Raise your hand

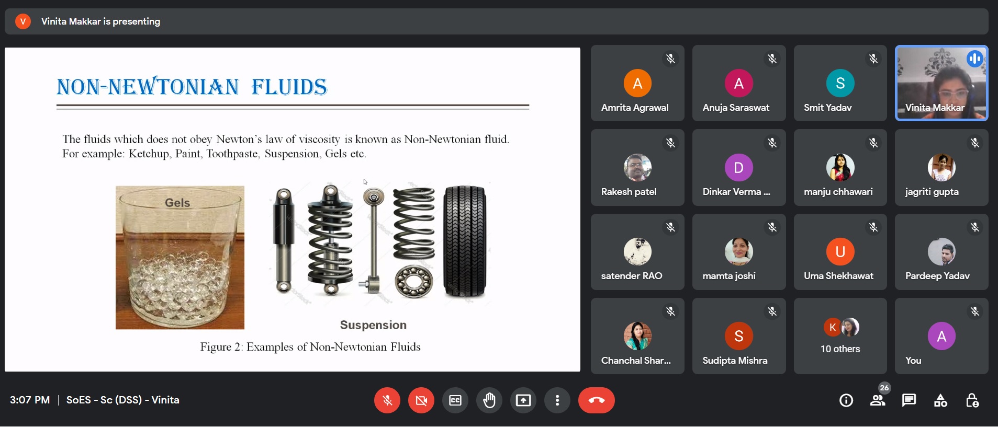click(489, 400)
